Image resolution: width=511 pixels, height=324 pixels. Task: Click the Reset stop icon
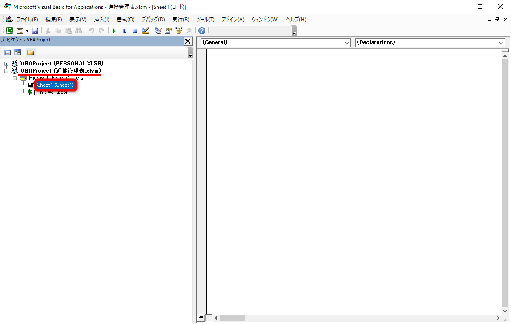pos(135,31)
